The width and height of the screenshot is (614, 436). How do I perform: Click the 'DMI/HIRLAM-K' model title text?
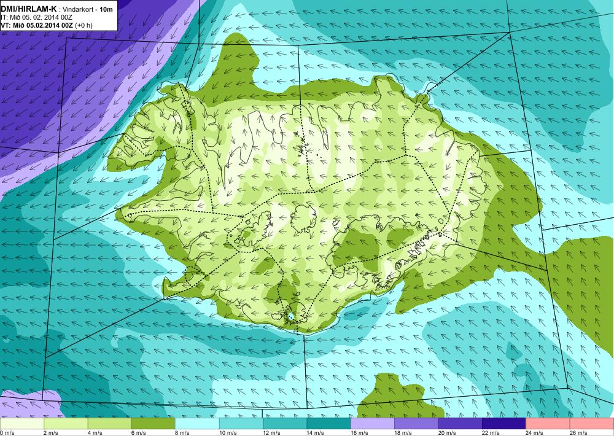[29, 9]
